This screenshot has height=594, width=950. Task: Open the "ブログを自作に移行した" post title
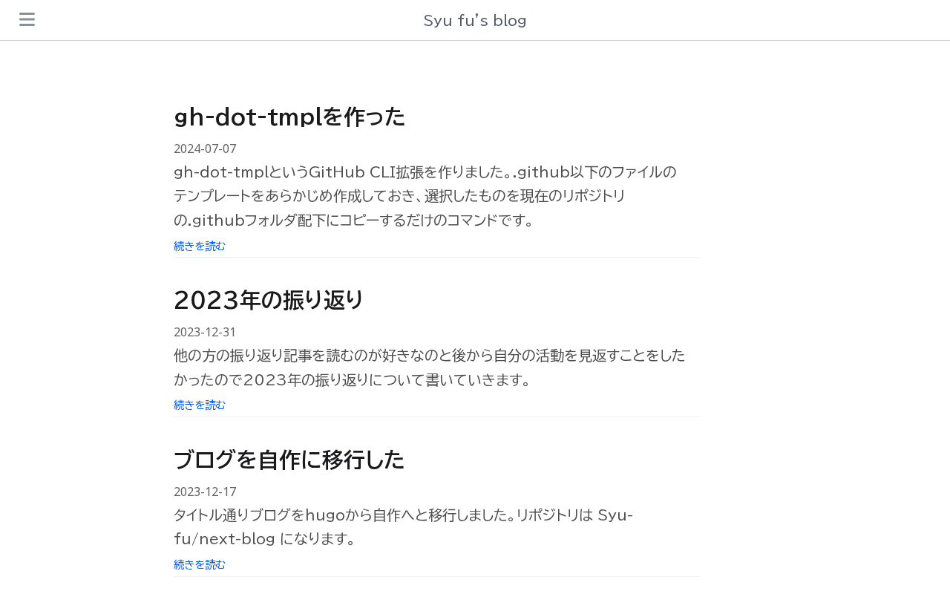[289, 460]
